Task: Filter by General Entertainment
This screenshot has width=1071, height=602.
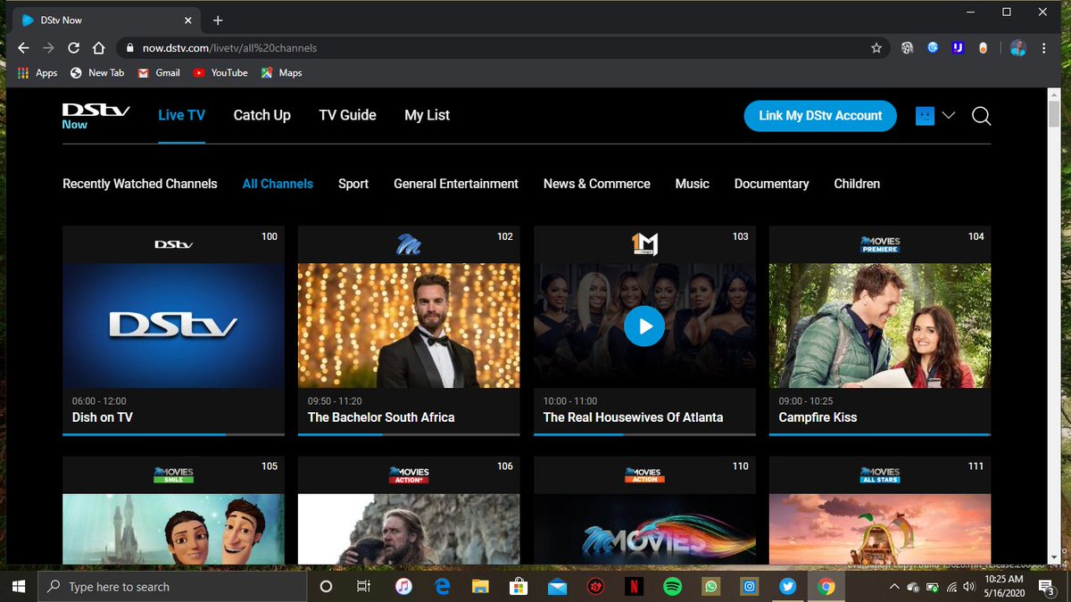Action: pyautogui.click(x=456, y=184)
